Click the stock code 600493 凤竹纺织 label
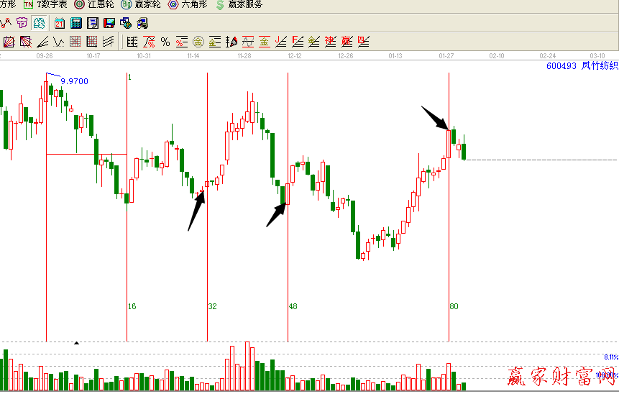 (x=582, y=65)
